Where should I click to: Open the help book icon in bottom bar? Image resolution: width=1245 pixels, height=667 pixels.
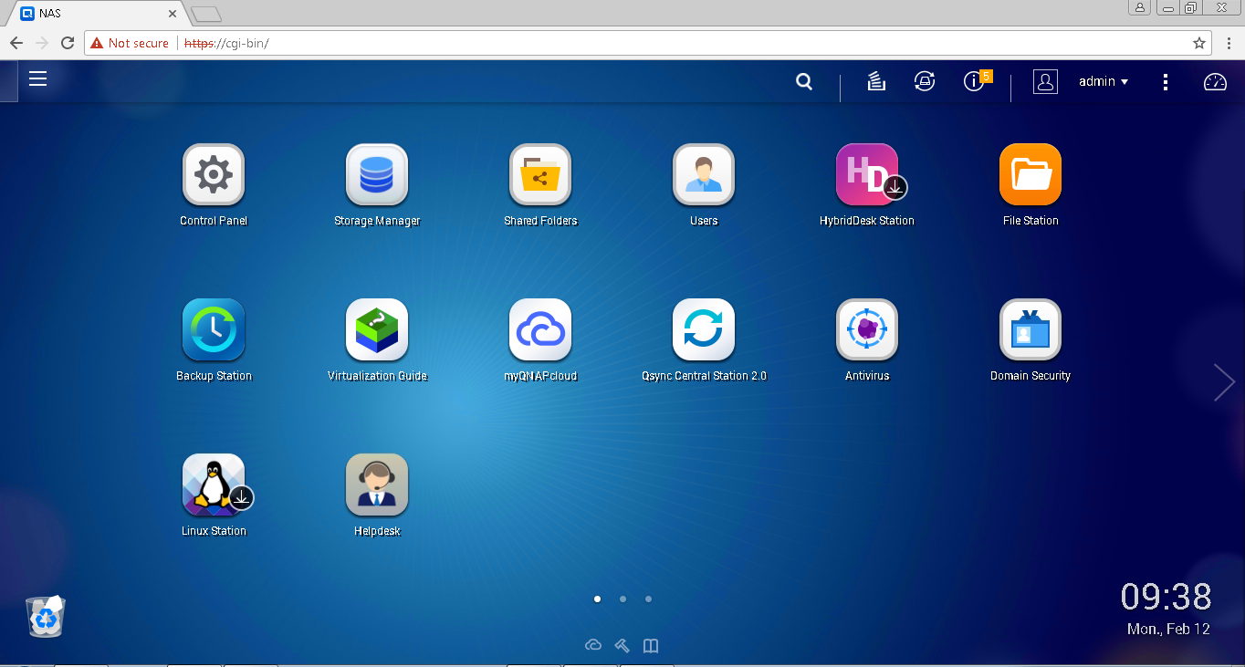coord(651,646)
